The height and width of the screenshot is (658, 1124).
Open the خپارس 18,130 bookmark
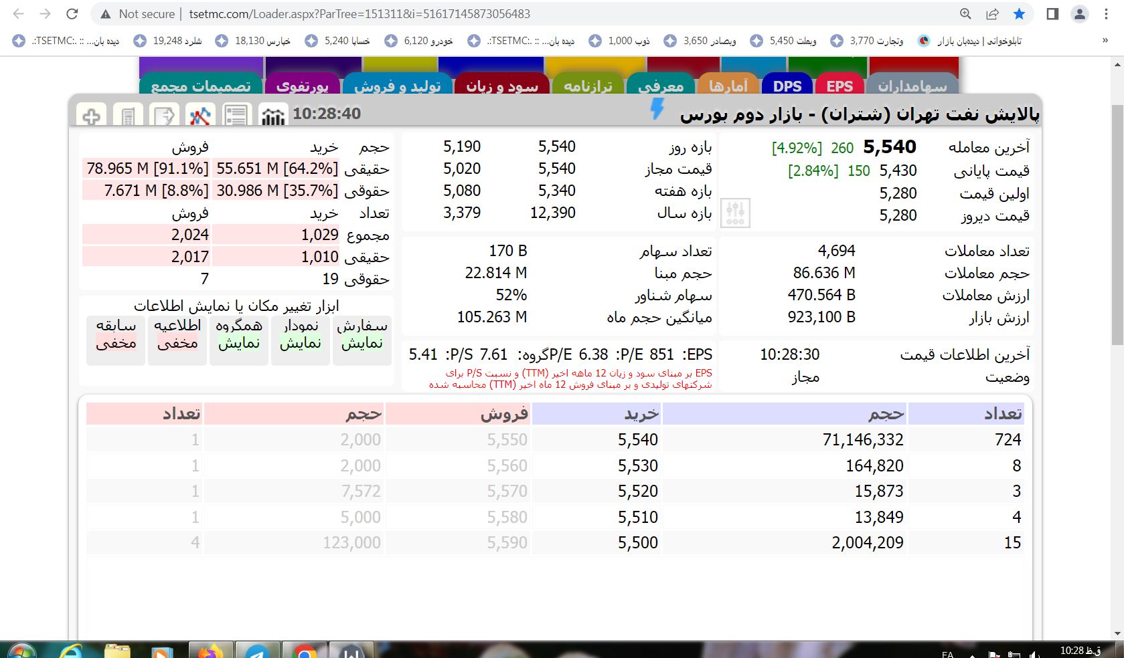[x=253, y=41]
